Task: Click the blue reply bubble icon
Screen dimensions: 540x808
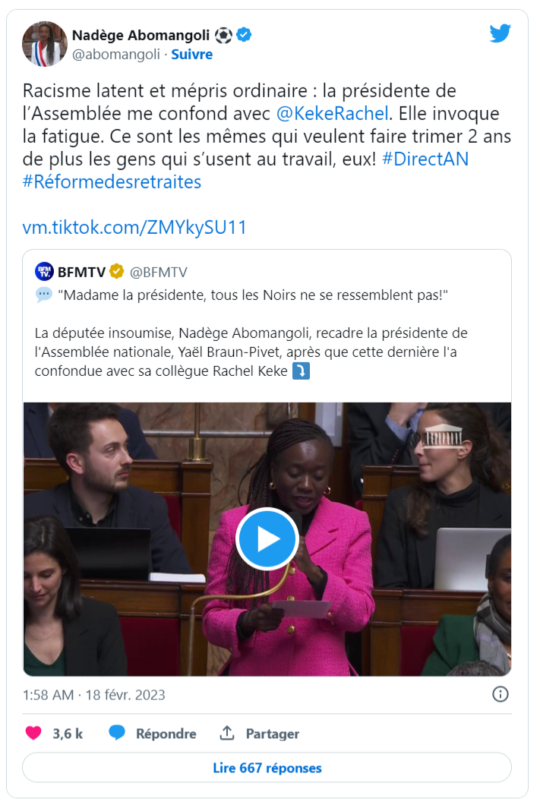Action: [x=117, y=733]
